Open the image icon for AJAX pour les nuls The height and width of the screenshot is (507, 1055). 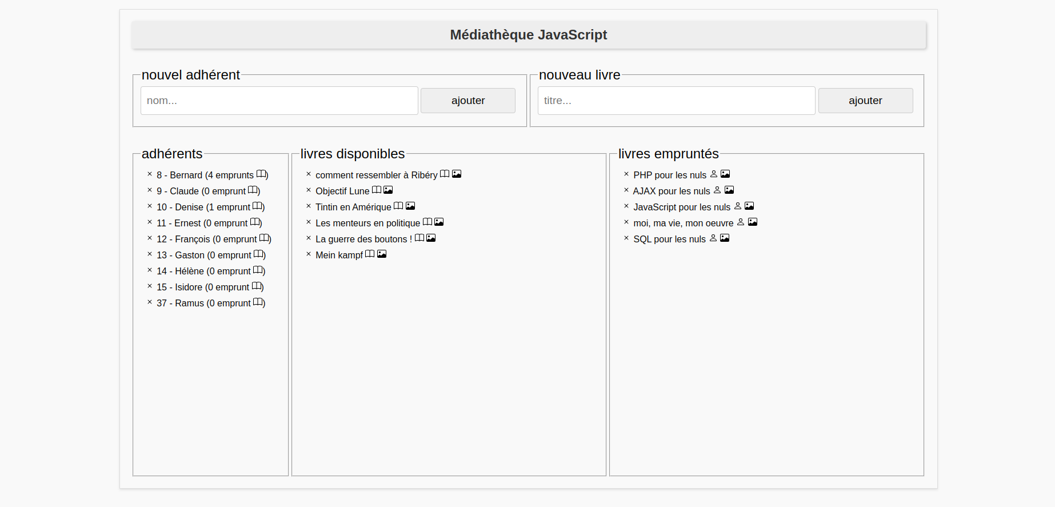[729, 190]
